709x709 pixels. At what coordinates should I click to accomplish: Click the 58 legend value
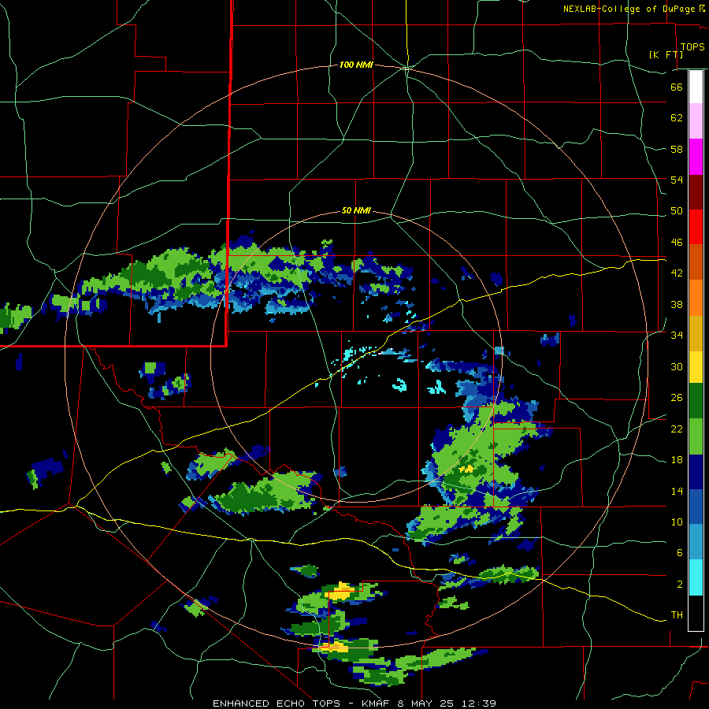(x=677, y=149)
